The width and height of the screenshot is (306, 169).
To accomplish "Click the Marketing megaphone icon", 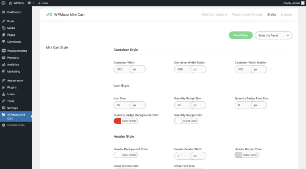I will [4, 71].
